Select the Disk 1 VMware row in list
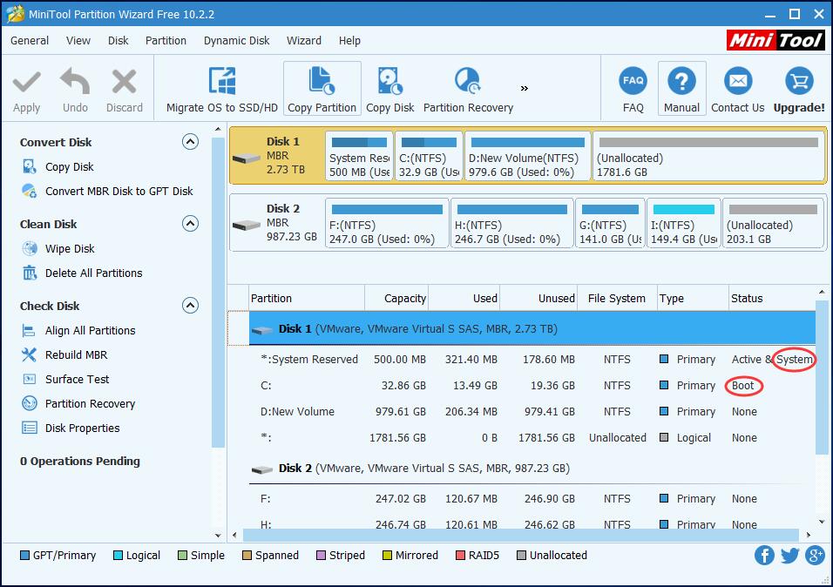 [532, 329]
